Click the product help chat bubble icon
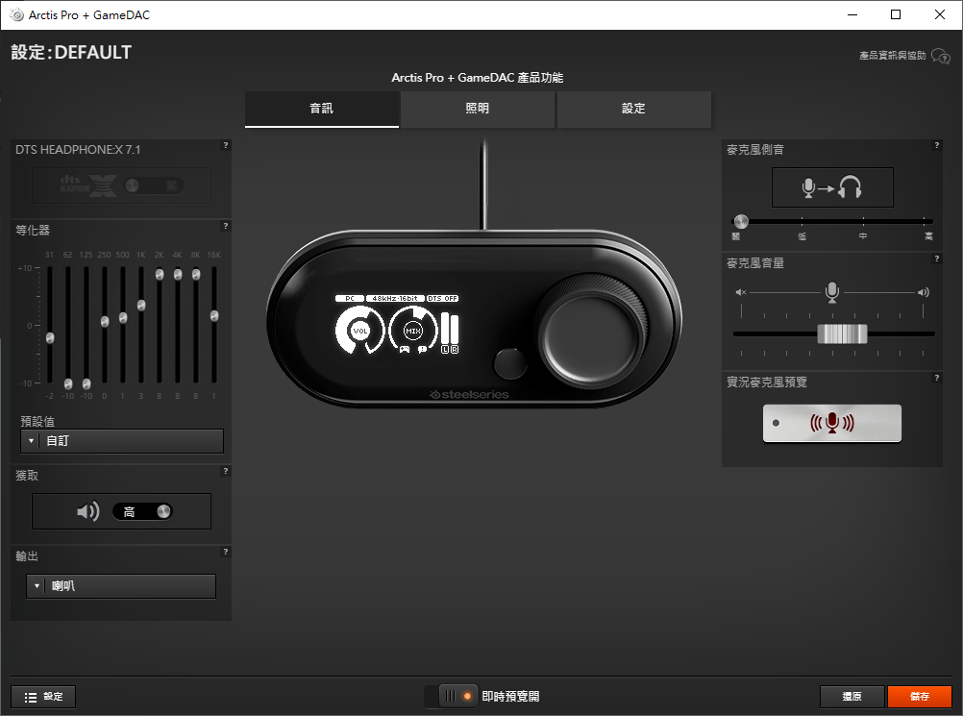This screenshot has width=963, height=716. pos(941,56)
